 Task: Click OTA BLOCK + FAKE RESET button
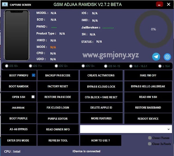click(101, 97)
